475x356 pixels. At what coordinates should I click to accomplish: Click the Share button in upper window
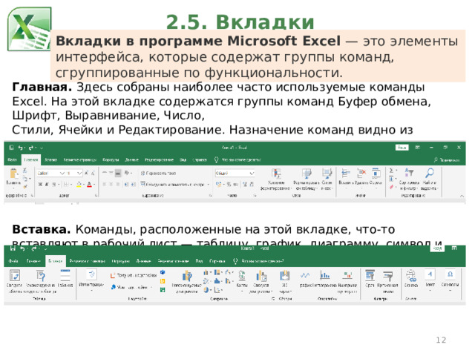447,160
